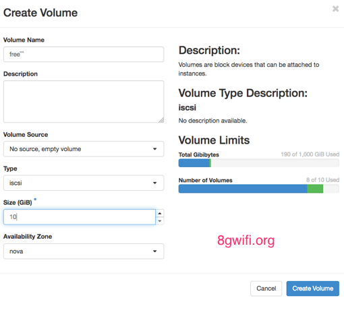Open the Availability Zone nova dropdown

84,251
